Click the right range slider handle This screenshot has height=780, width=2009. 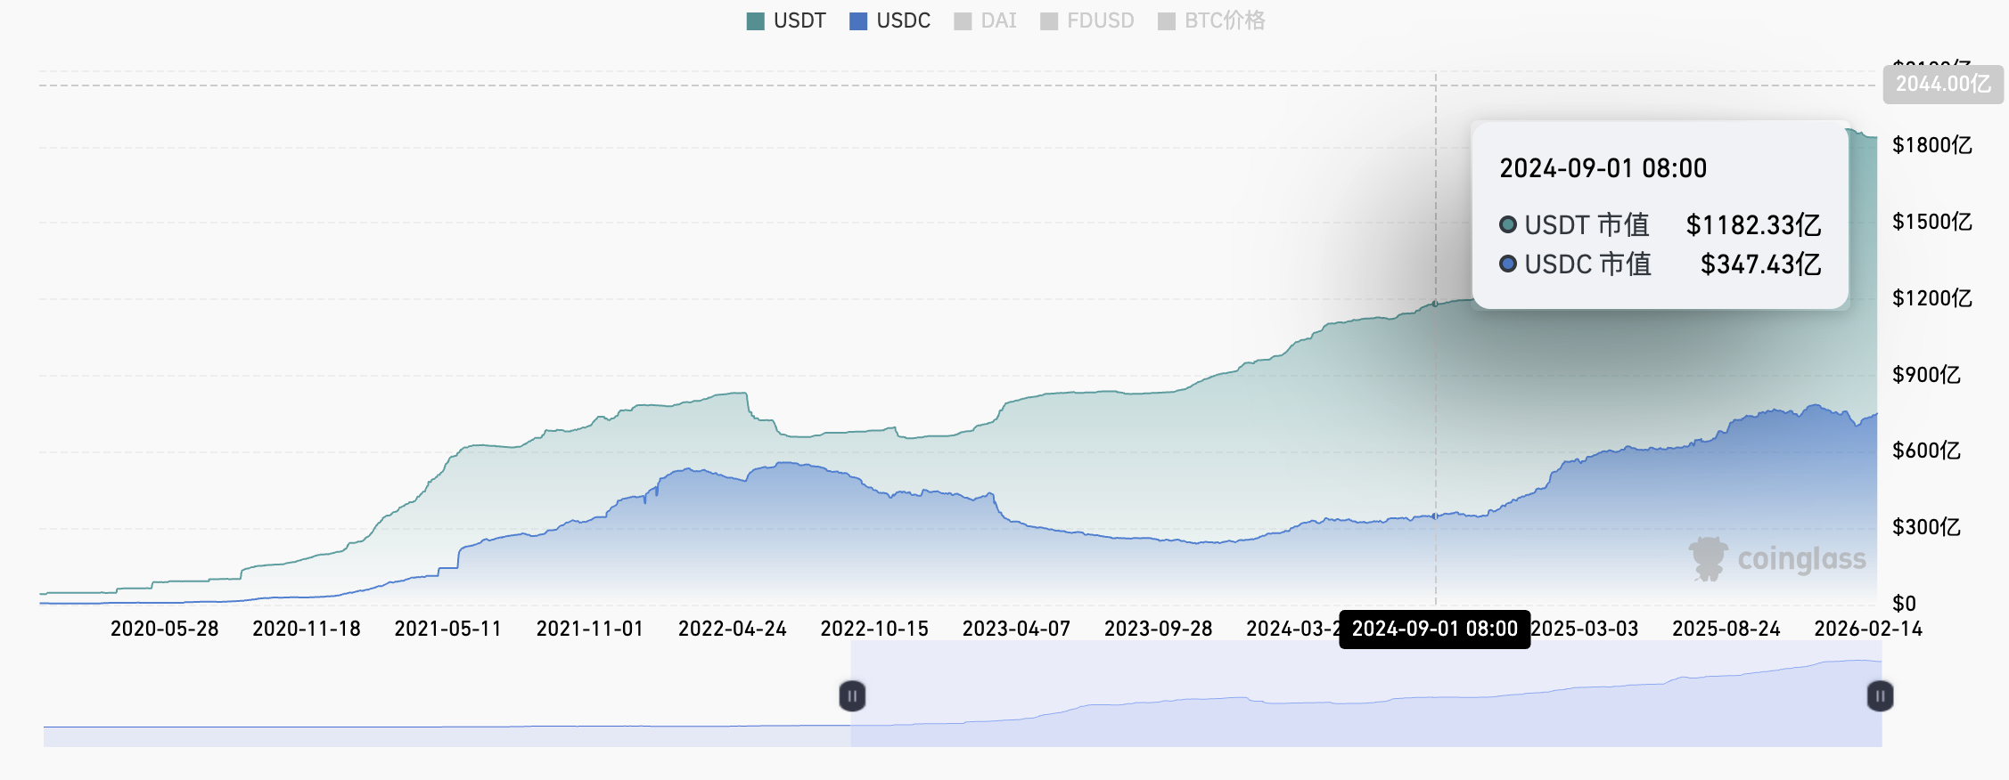point(1880,695)
